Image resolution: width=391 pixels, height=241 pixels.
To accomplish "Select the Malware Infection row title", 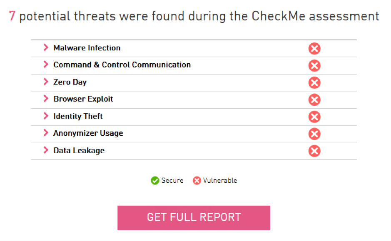I will (87, 48).
